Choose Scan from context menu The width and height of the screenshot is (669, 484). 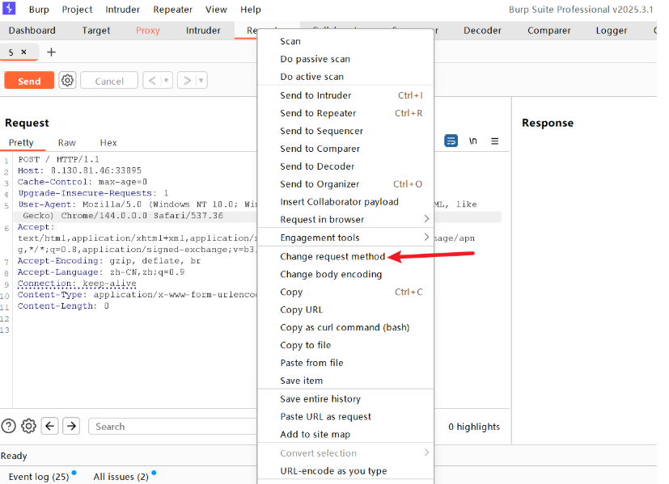pos(345,41)
